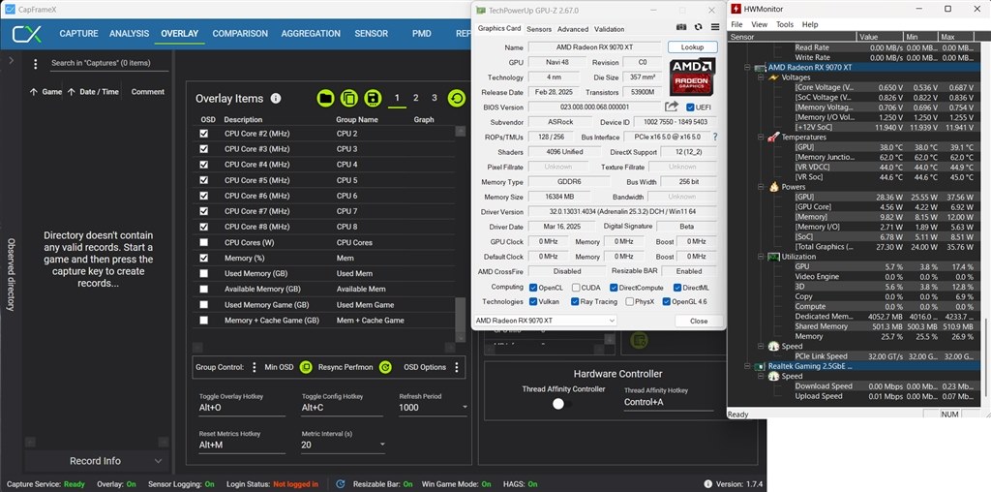
Task: Click the Sensor column header in HWMonitor
Action: 793,37
